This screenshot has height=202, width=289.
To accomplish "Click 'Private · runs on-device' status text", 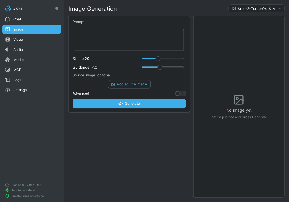I will click(x=28, y=196).
